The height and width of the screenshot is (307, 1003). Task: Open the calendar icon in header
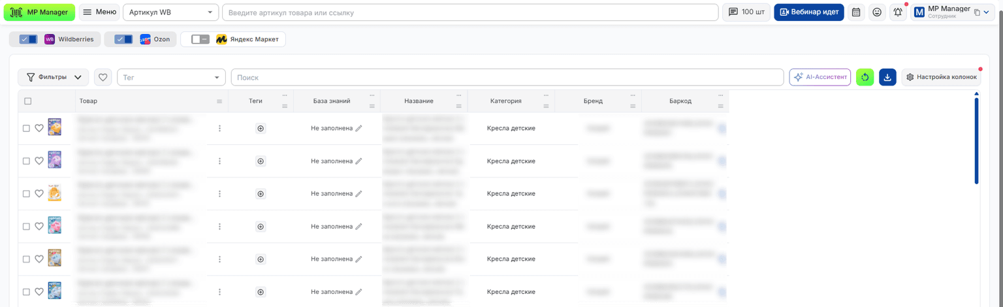click(x=856, y=12)
